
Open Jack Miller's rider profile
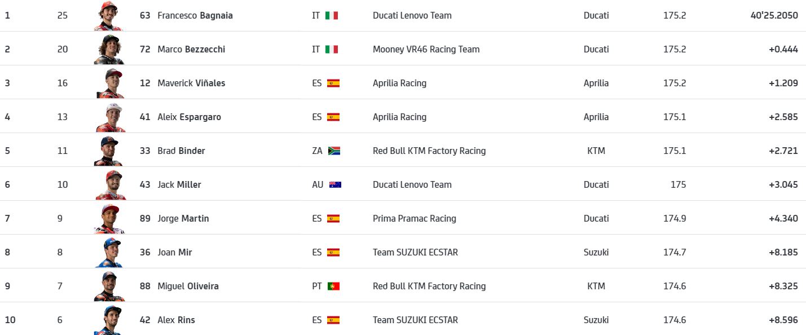179,184
